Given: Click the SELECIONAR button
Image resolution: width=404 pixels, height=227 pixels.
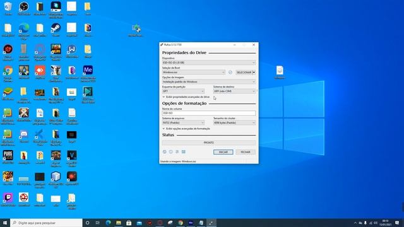Looking at the screenshot, I should (244, 73).
